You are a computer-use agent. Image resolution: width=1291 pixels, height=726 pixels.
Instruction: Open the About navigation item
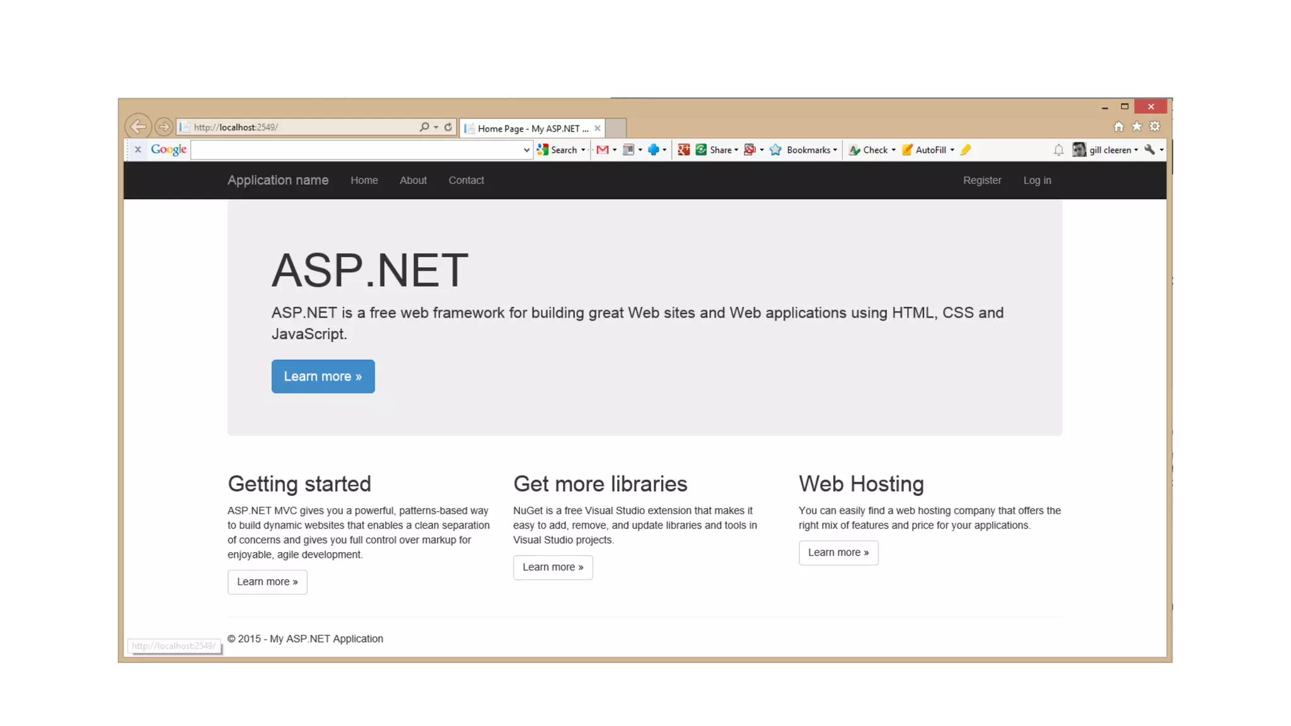point(413,180)
